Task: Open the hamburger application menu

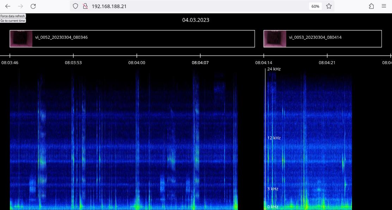Action: click(384, 6)
